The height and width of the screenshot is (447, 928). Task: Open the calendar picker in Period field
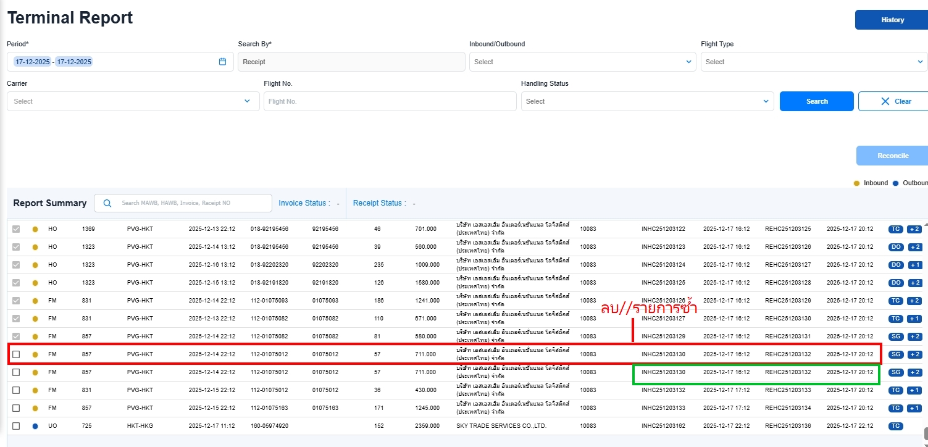[222, 62]
